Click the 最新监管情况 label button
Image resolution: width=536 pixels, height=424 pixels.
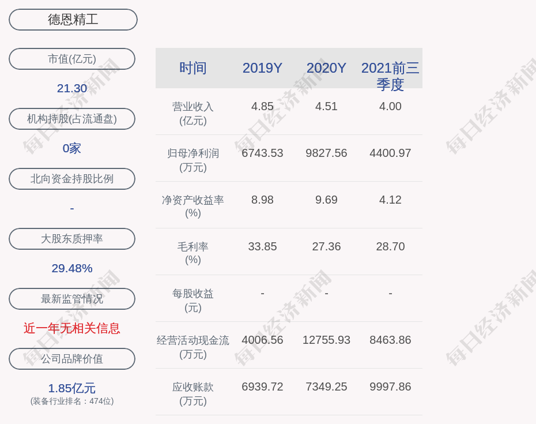point(72,299)
